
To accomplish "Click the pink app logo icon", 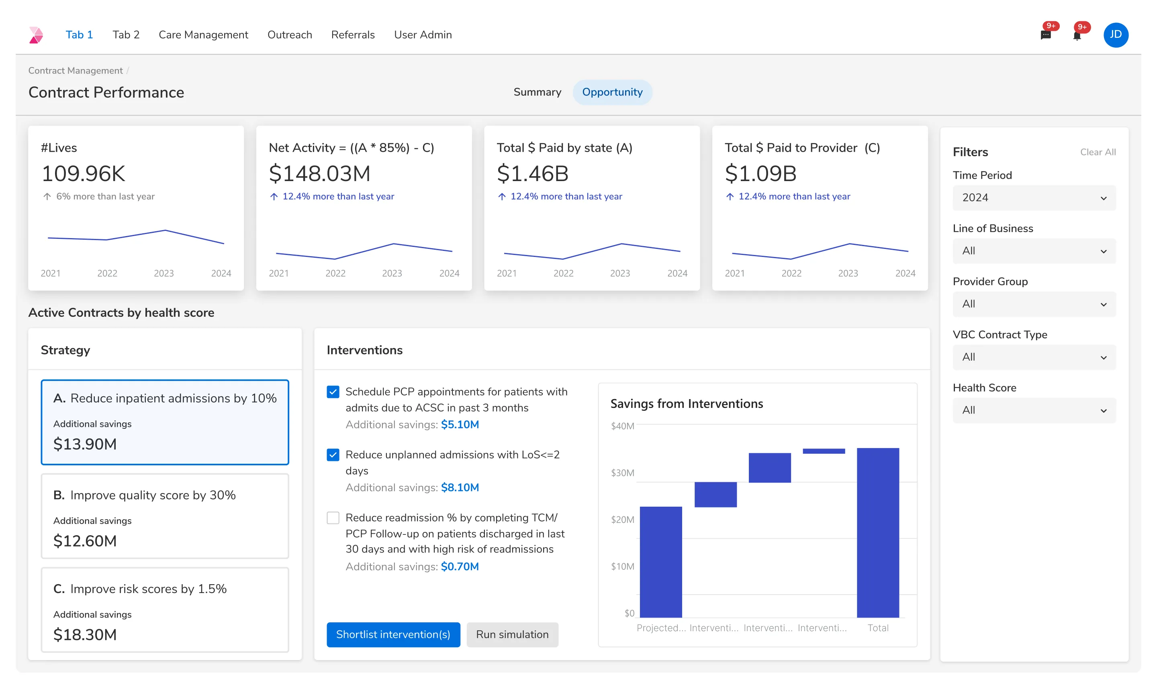I will point(36,35).
